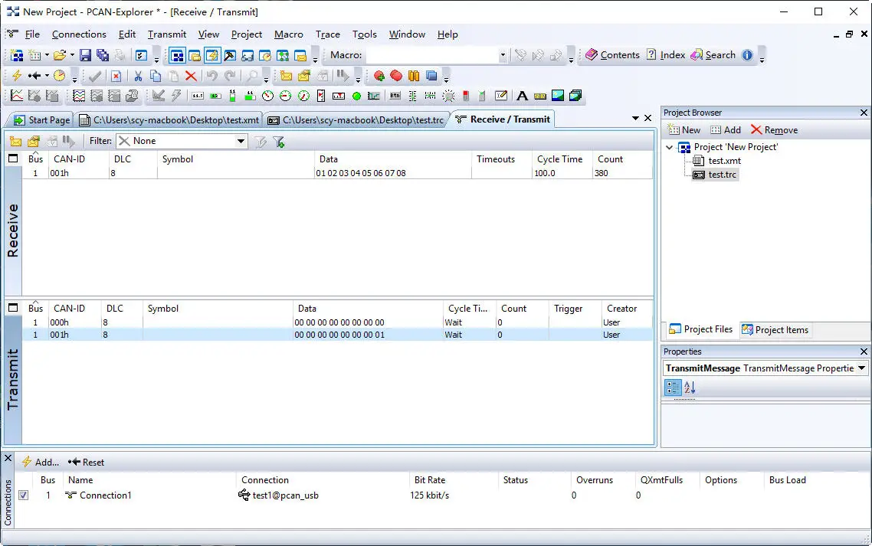872x546 pixels.
Task: Switch to the Start Page tab
Action: [41, 119]
